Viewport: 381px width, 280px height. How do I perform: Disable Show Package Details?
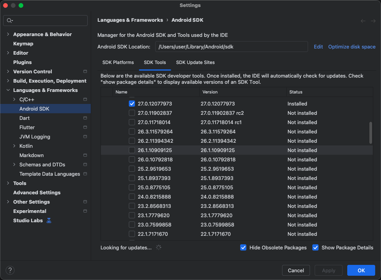(315, 247)
